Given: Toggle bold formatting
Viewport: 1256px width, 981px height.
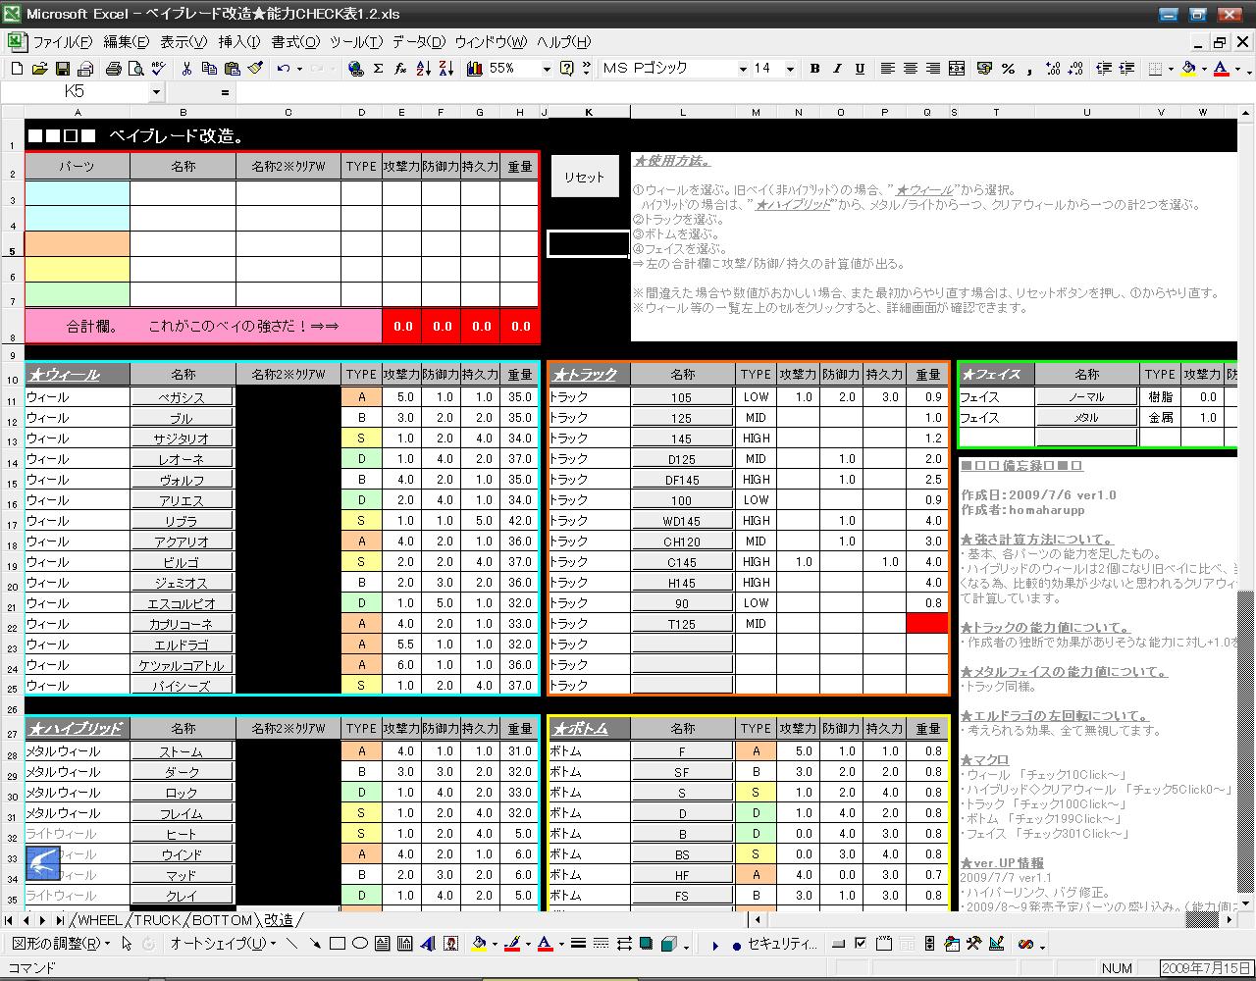Looking at the screenshot, I should (x=814, y=69).
